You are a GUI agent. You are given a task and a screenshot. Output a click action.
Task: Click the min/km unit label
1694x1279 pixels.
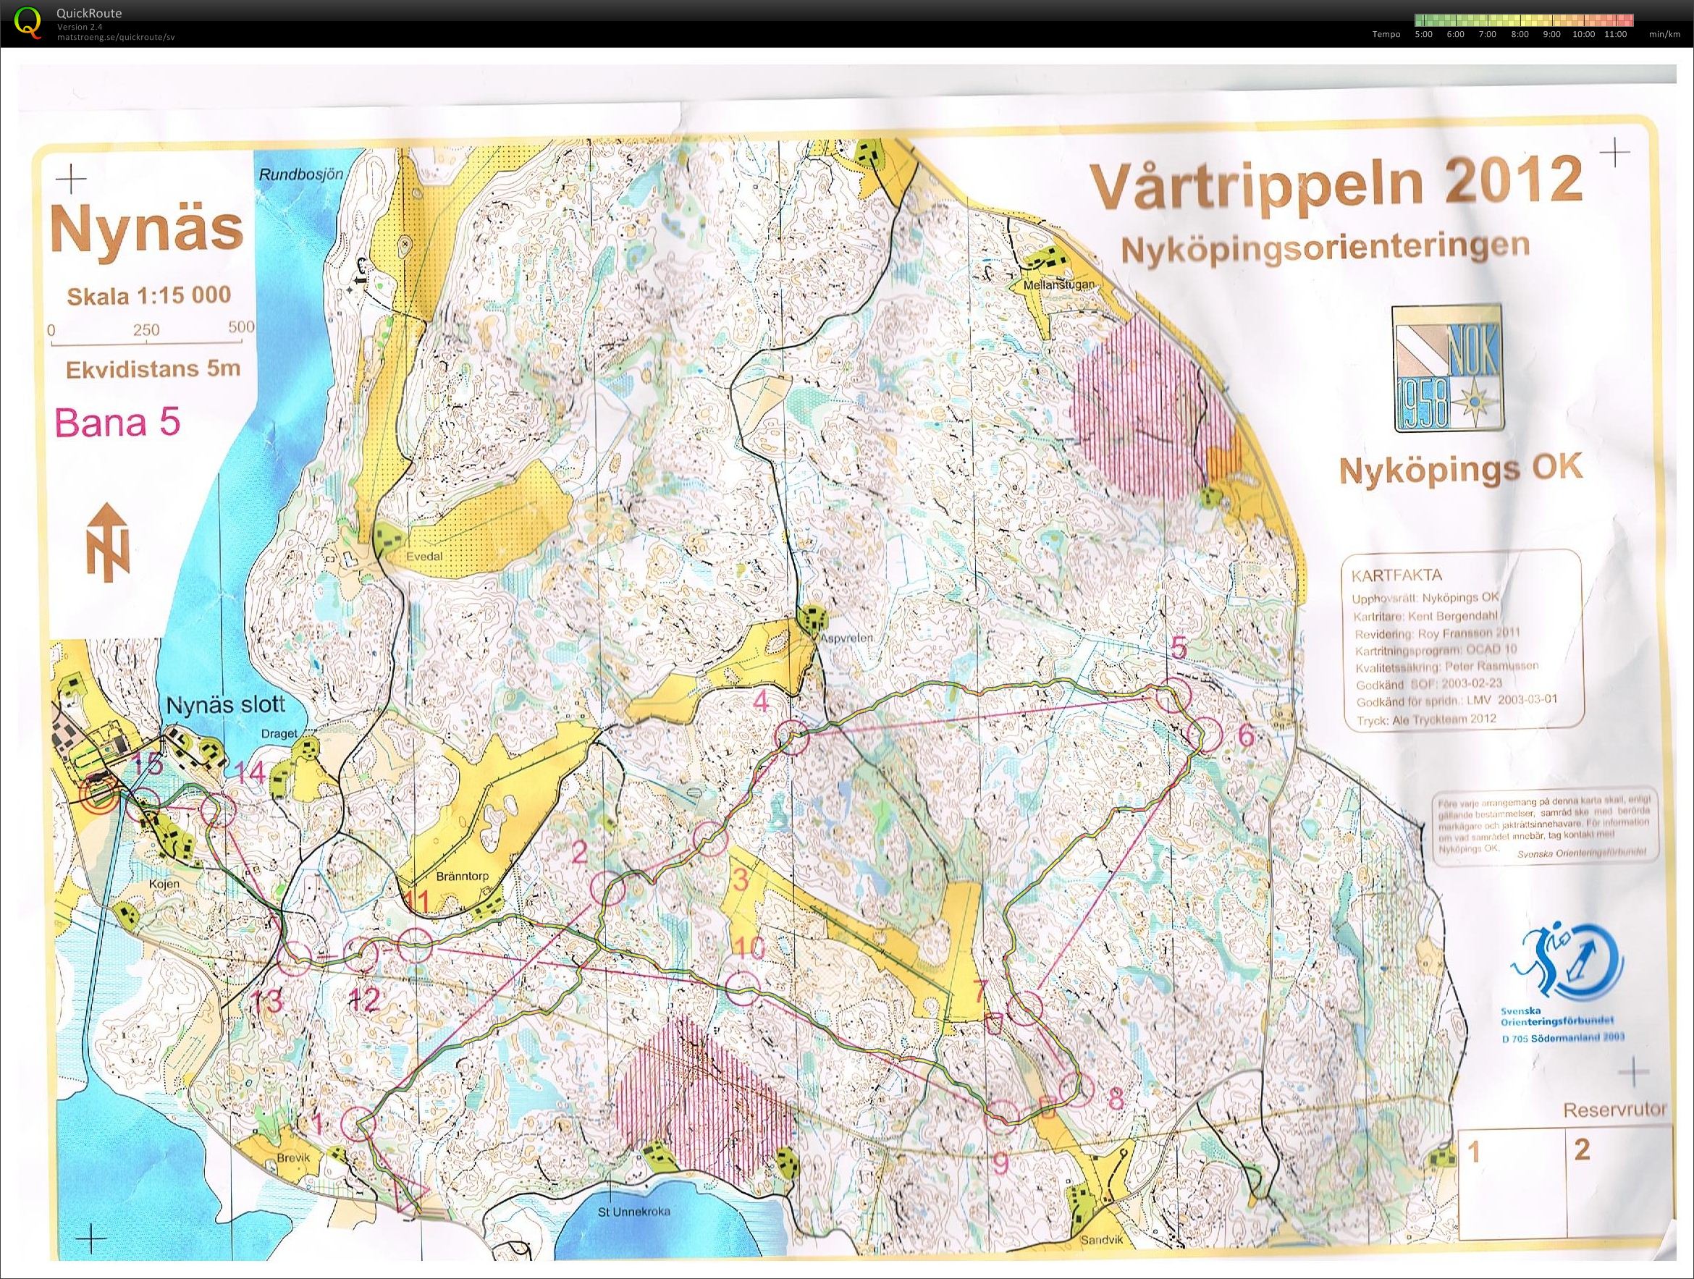click(x=1665, y=35)
